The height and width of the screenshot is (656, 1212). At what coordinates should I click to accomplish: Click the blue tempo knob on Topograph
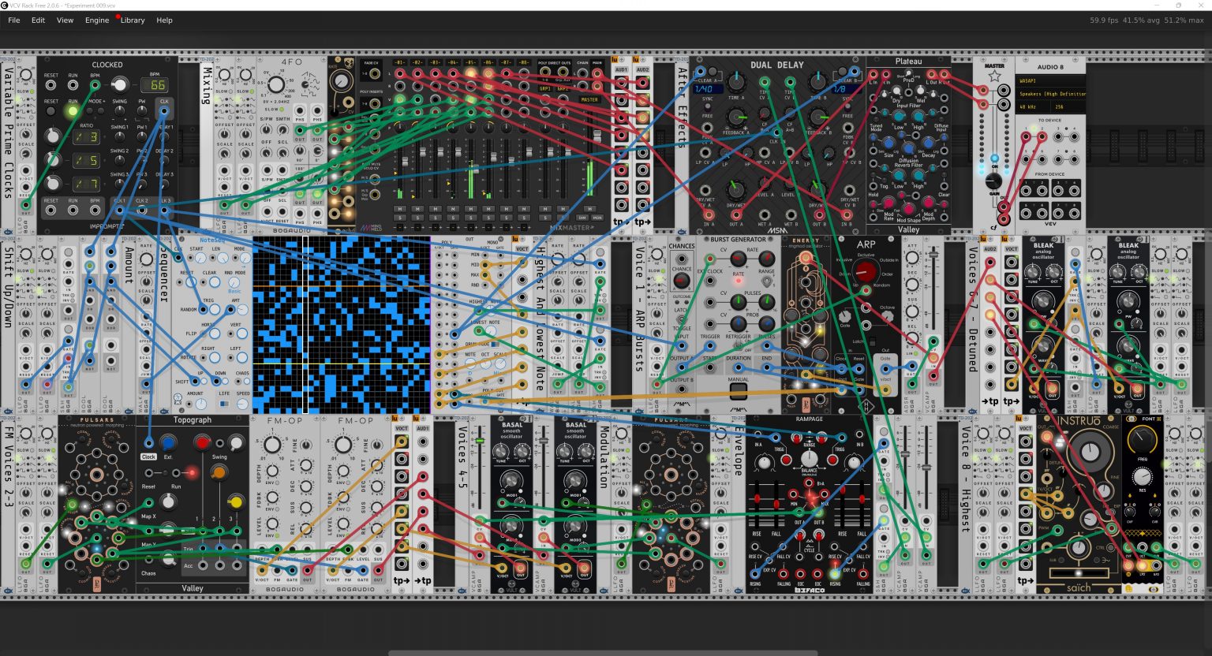click(x=167, y=444)
